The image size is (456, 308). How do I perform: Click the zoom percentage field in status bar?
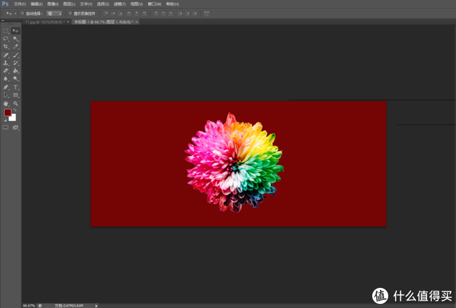point(28,305)
